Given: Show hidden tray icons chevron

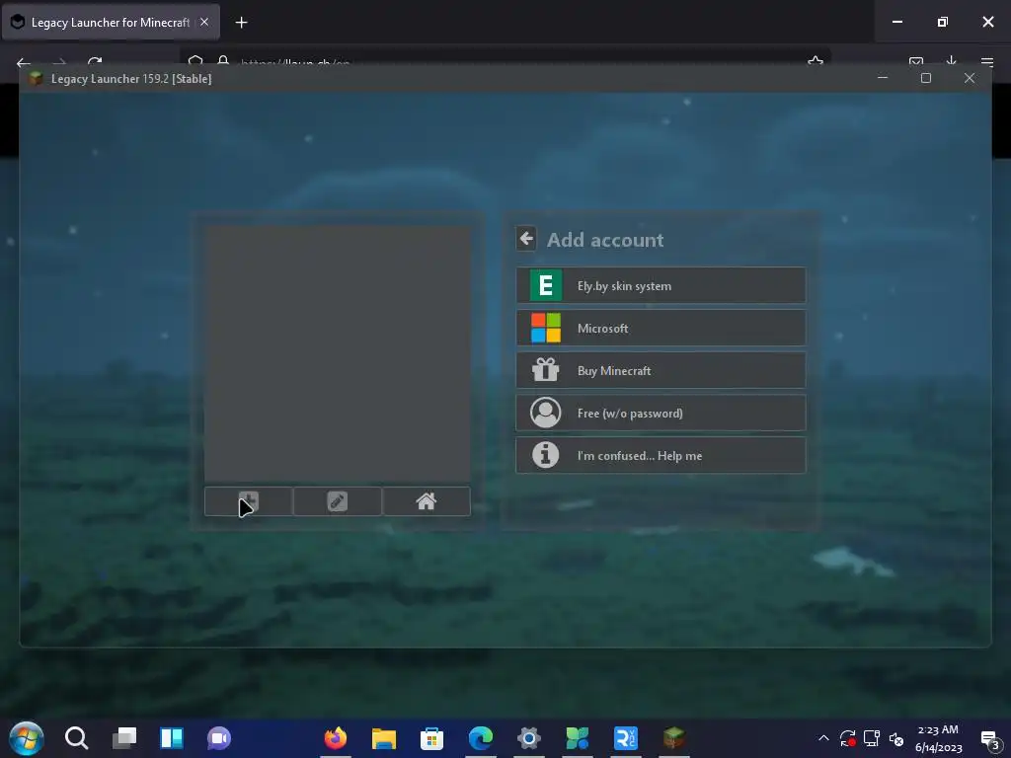Looking at the screenshot, I should click(823, 738).
